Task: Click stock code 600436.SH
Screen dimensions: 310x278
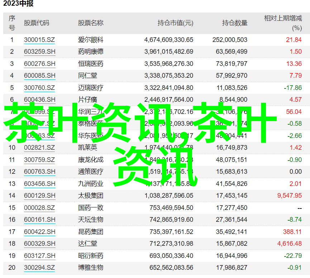Action: point(40,100)
